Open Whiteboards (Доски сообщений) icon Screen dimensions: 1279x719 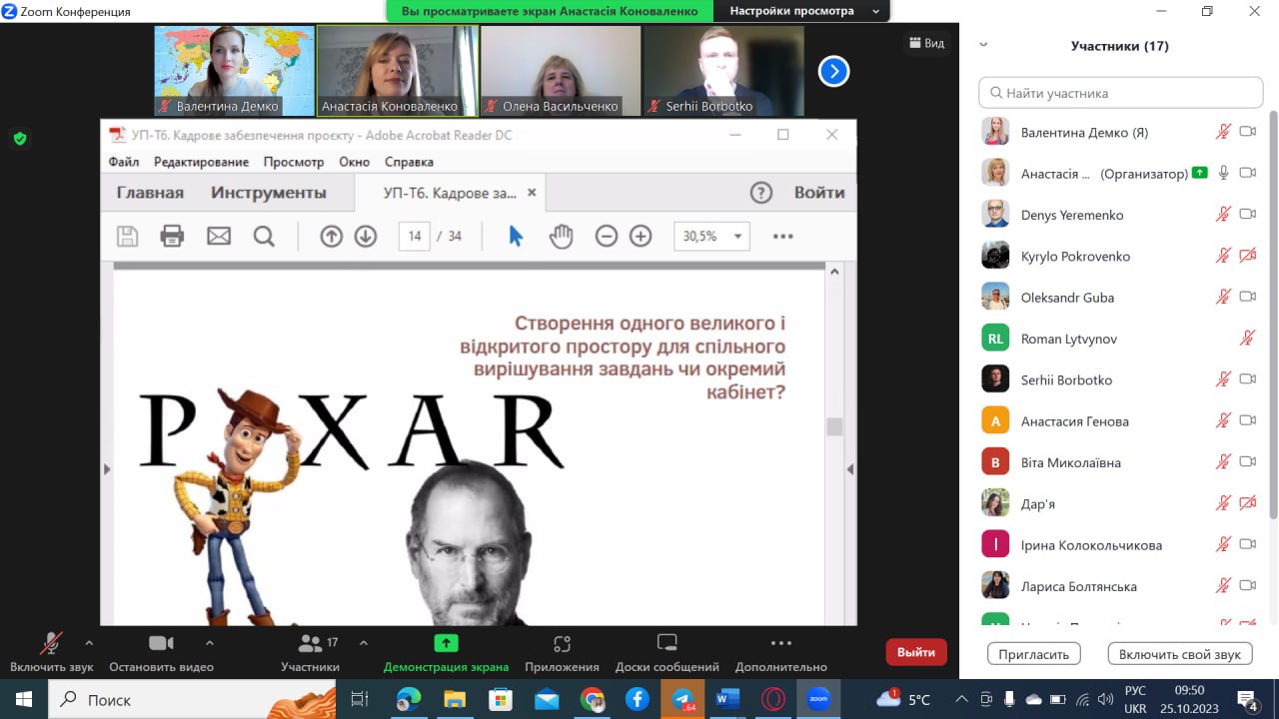click(667, 643)
